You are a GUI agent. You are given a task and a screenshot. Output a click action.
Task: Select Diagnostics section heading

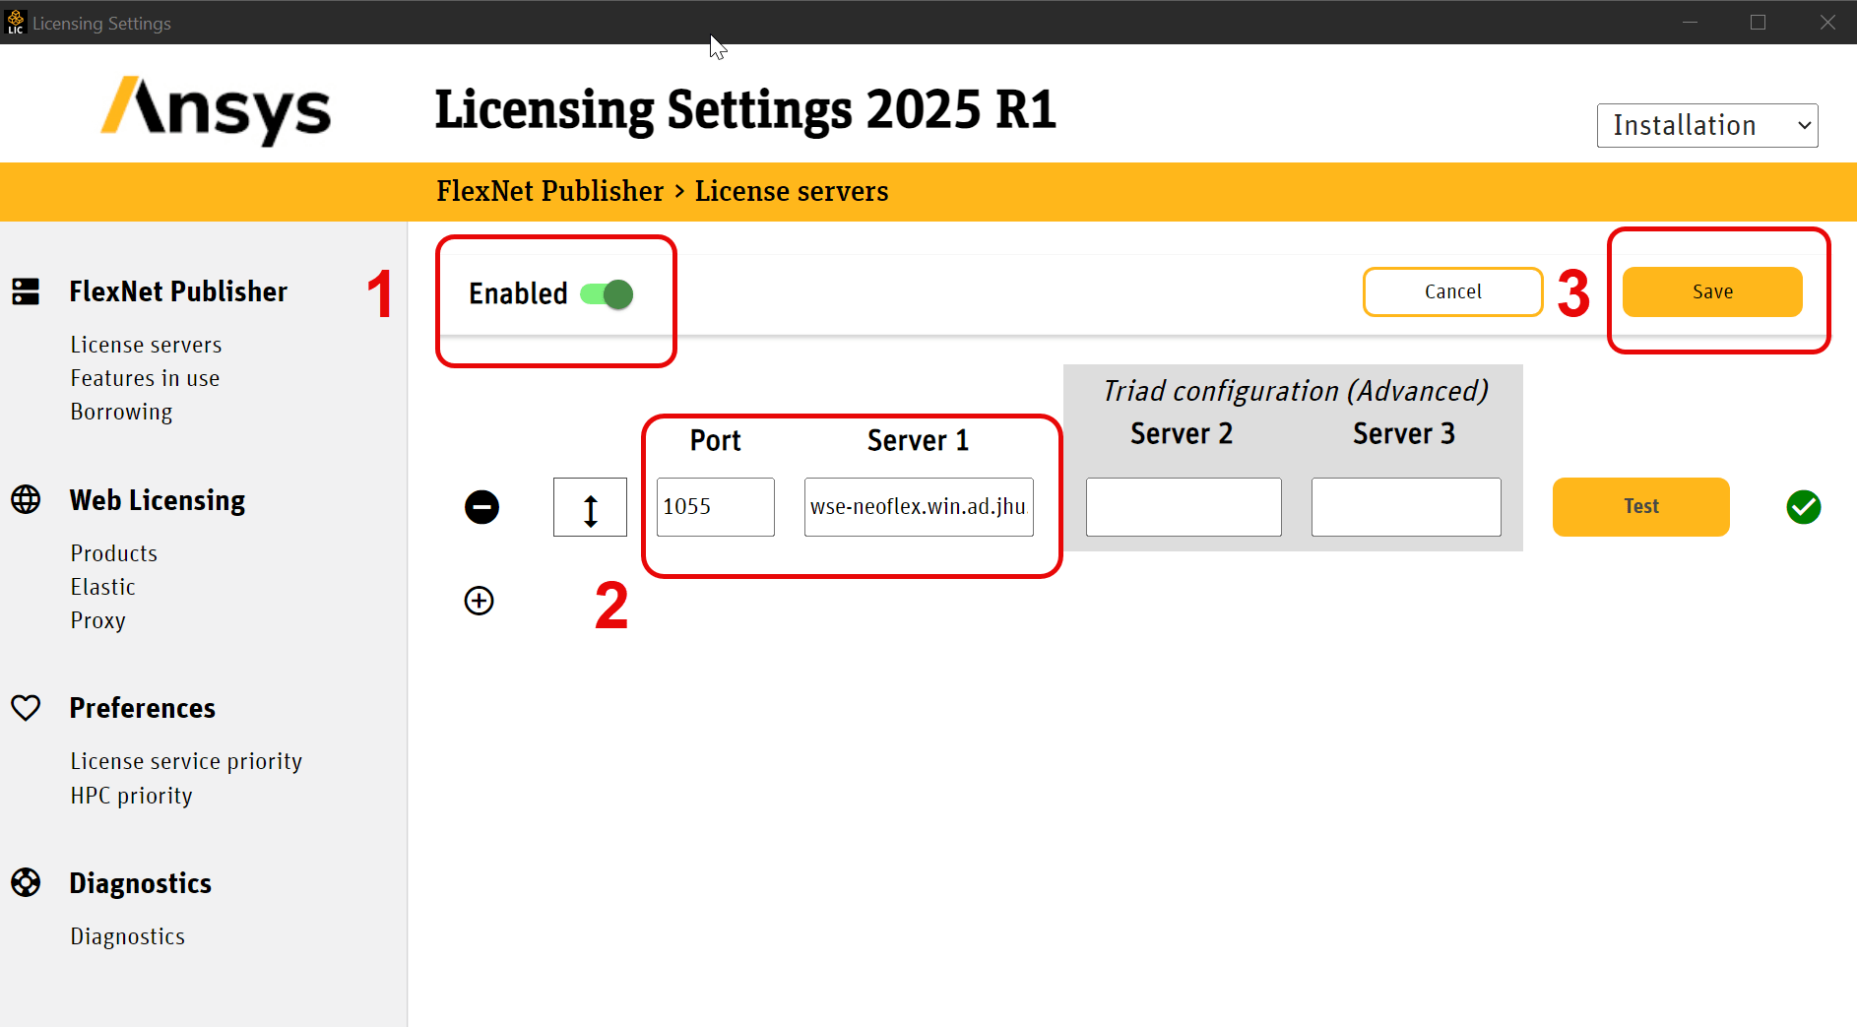pyautogui.click(x=140, y=883)
